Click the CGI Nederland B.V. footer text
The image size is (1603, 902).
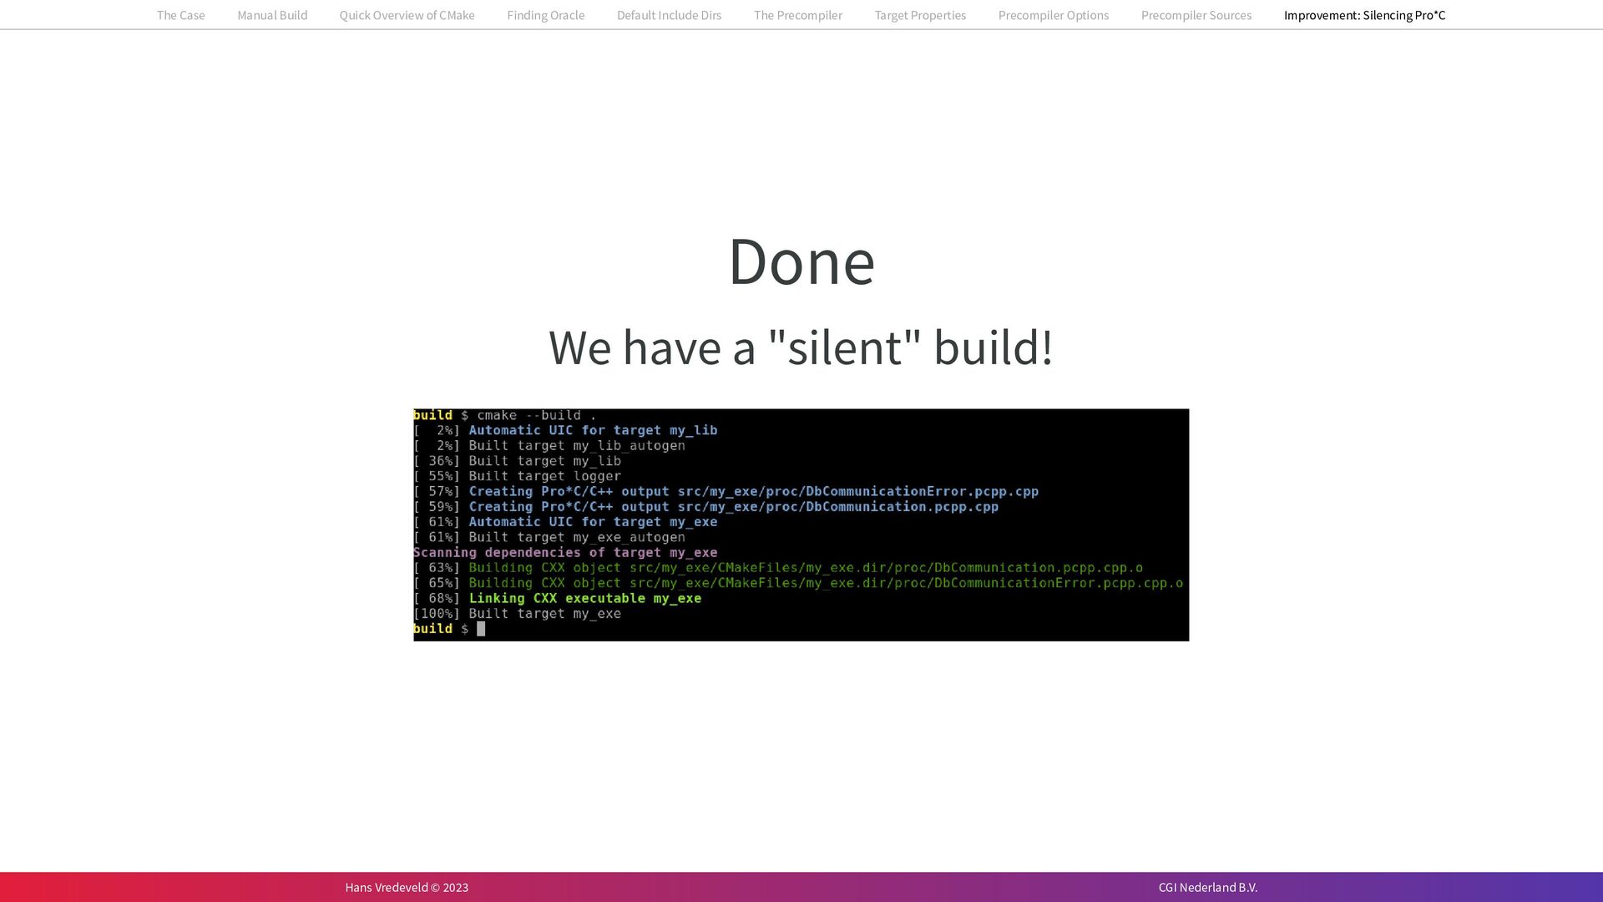(1207, 887)
